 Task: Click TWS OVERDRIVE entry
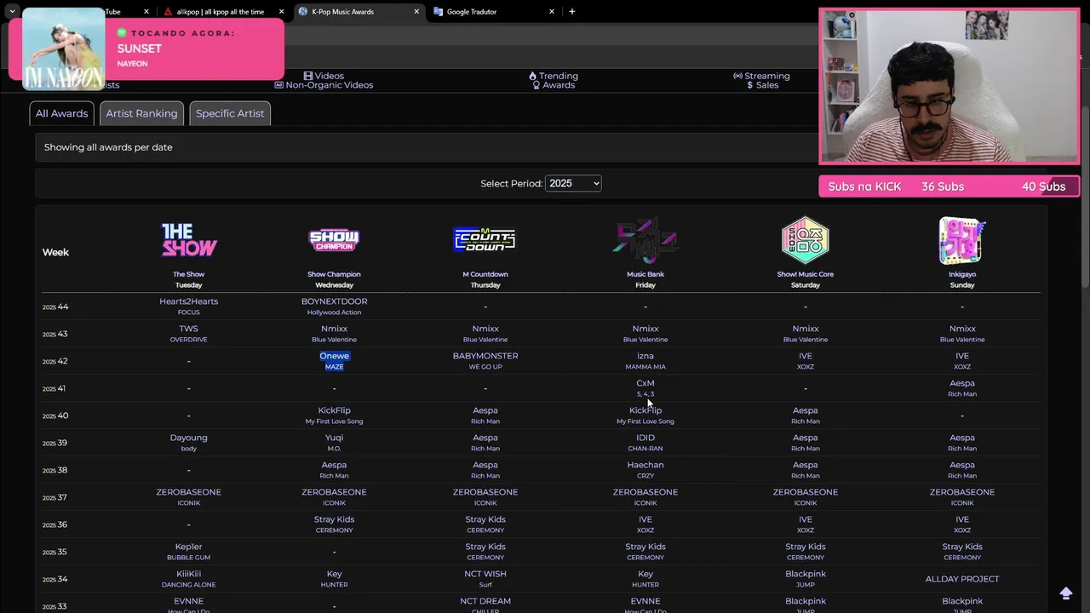point(189,333)
